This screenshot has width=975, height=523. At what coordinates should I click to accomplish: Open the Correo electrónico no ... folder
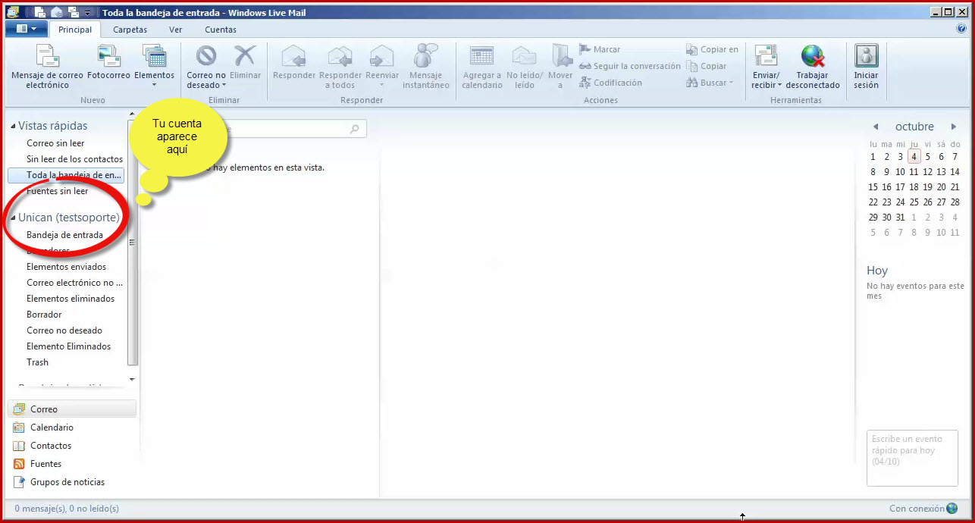pyautogui.click(x=74, y=283)
